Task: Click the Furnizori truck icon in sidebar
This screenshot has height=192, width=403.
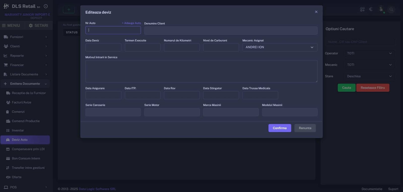Action: (x=6, y=37)
